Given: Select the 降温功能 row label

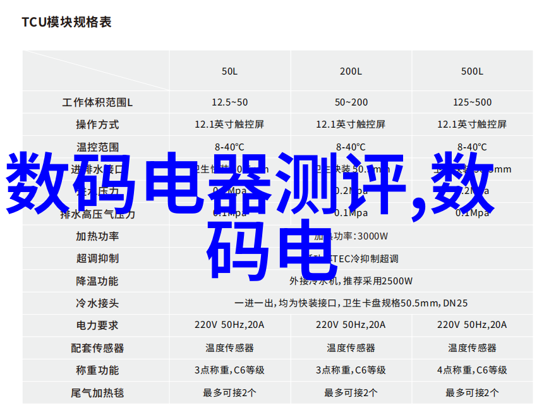Looking at the screenshot, I should (x=97, y=281).
